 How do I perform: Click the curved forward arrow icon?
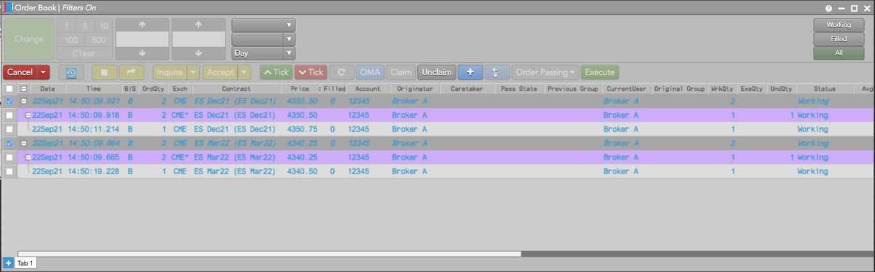(x=131, y=72)
